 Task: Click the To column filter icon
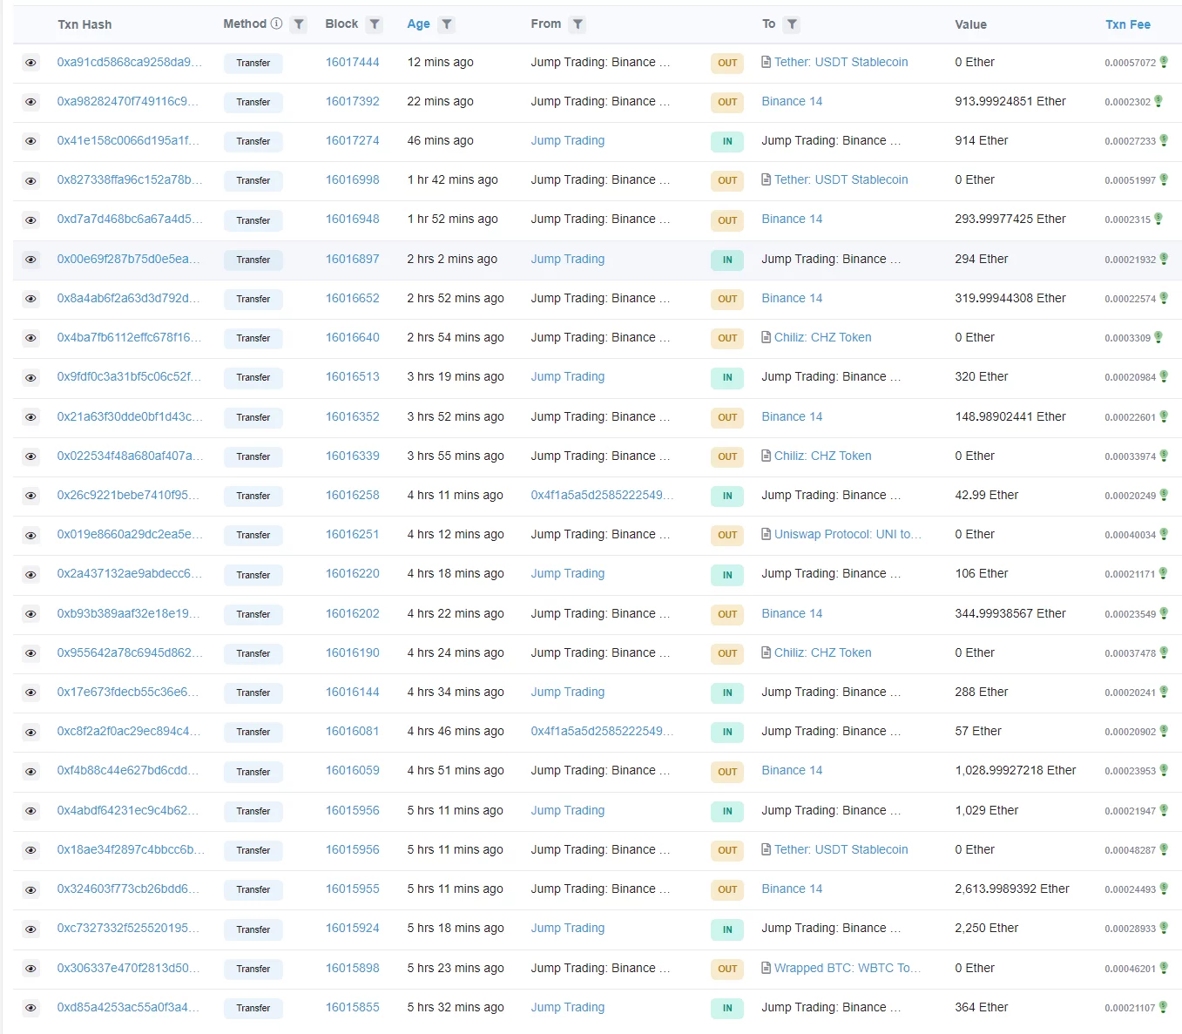[792, 24]
